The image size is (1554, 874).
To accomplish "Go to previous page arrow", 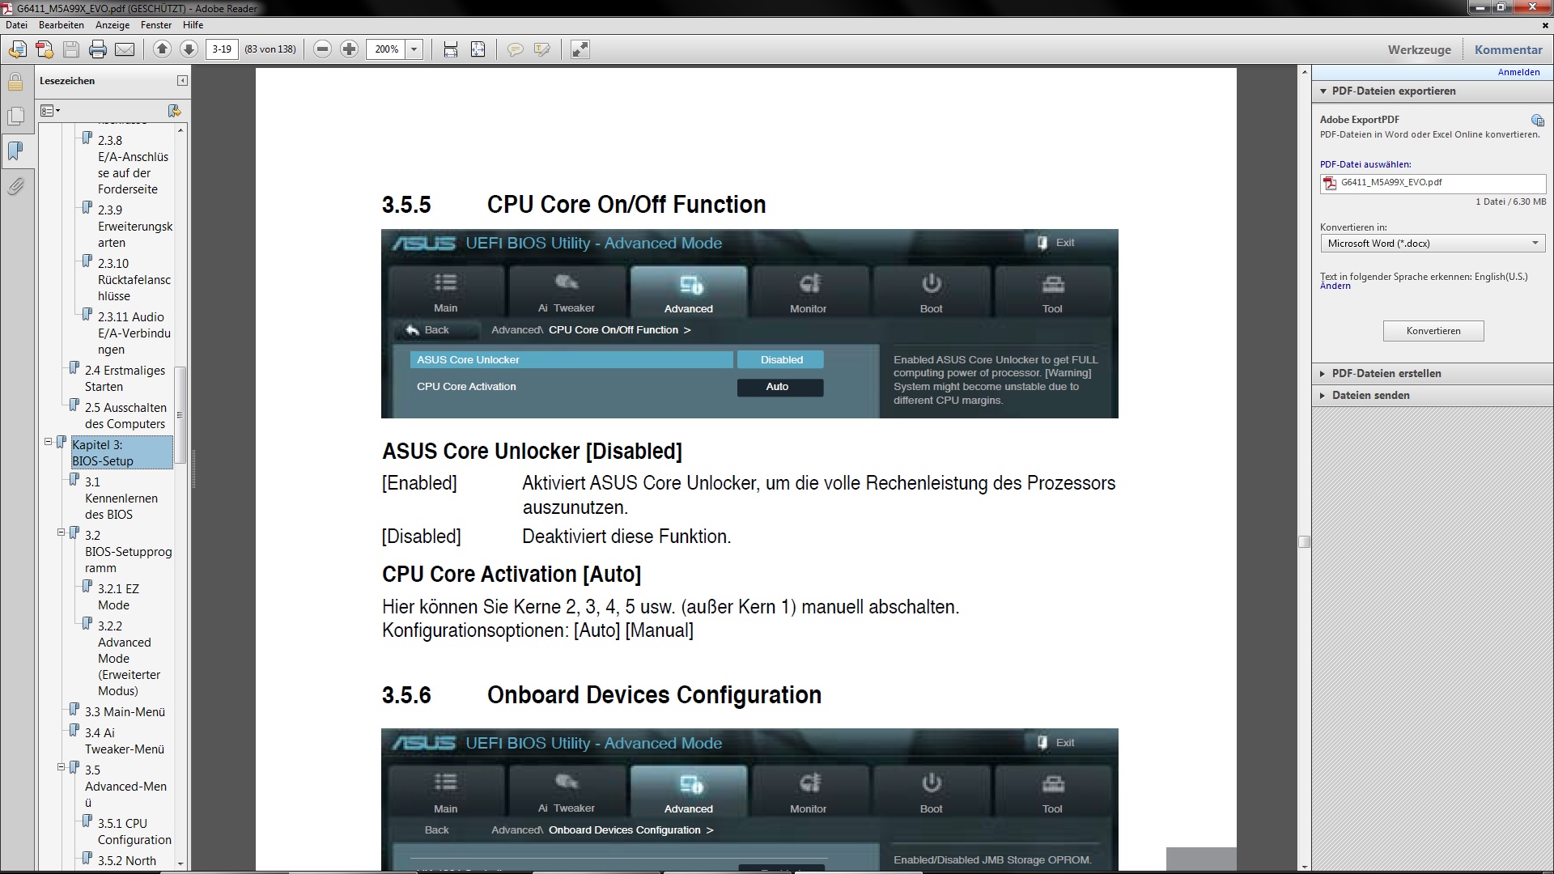I will coord(162,49).
